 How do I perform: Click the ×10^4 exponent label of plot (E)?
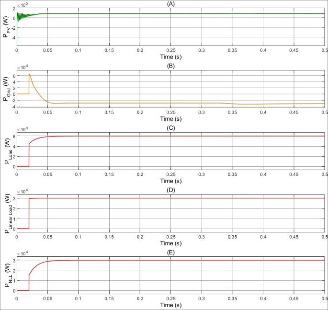click(x=23, y=253)
